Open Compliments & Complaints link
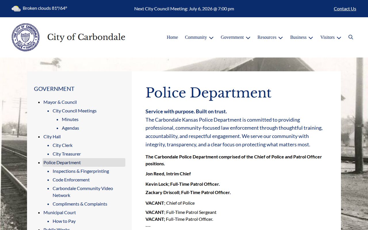The width and height of the screenshot is (368, 230). [80, 204]
